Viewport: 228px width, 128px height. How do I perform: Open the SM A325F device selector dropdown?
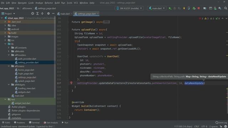tap(129, 8)
